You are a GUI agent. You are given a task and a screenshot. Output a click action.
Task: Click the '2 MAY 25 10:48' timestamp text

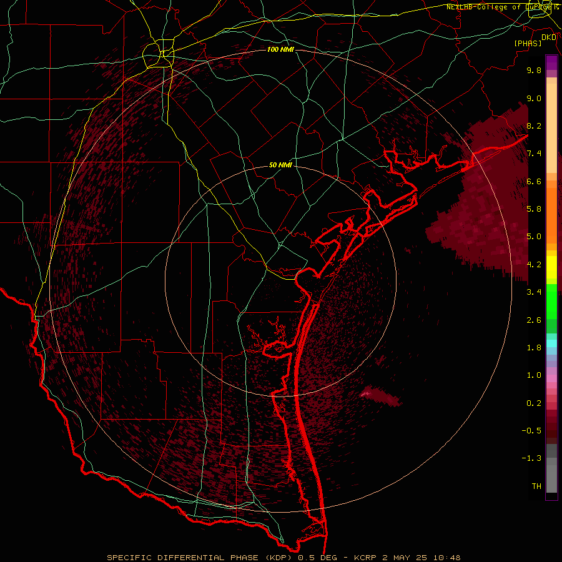click(x=421, y=558)
